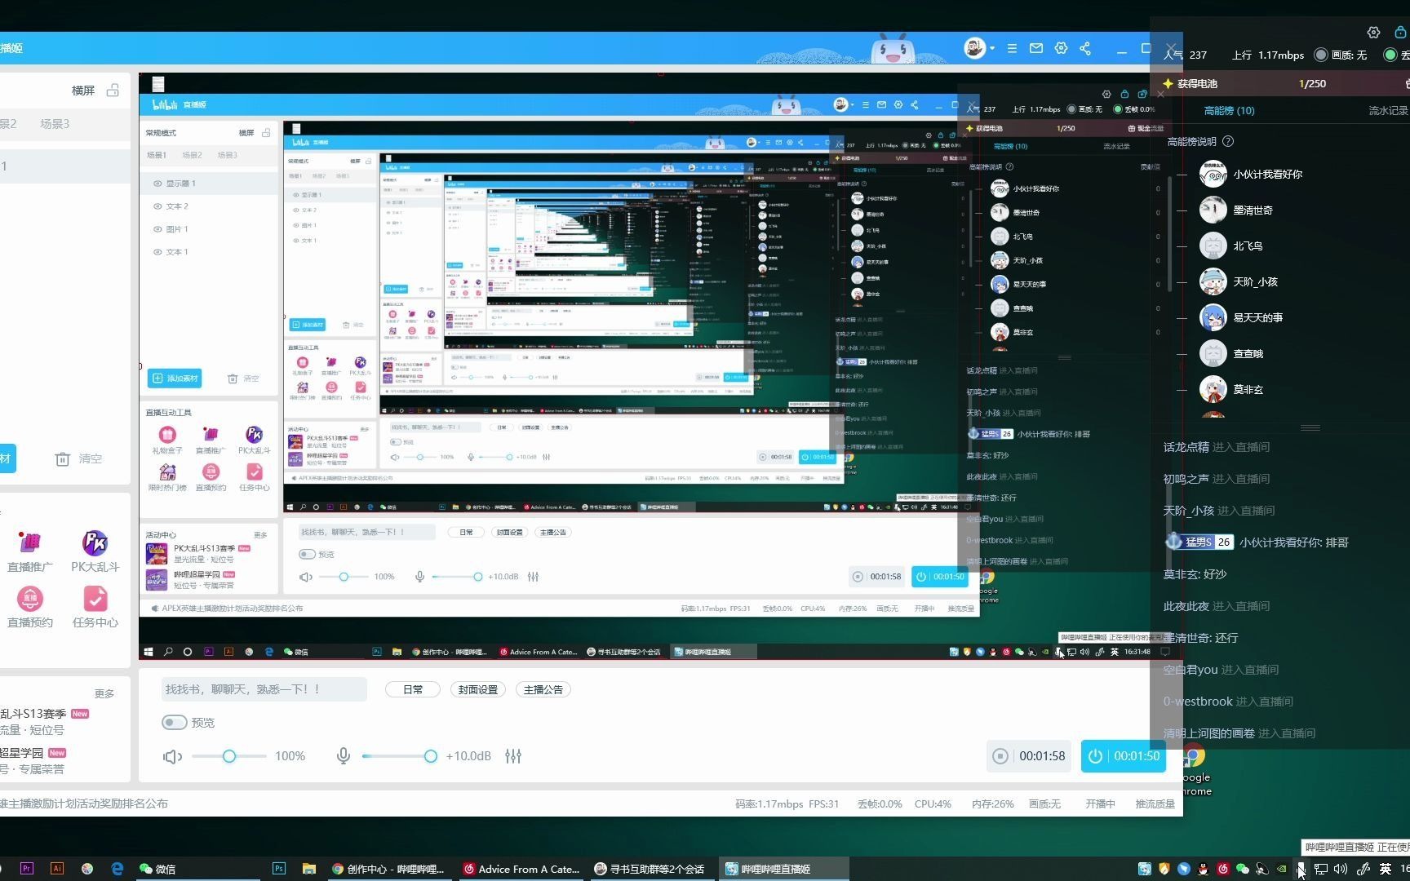Click the share icon in the title bar
1410x881 pixels.
(x=1085, y=48)
